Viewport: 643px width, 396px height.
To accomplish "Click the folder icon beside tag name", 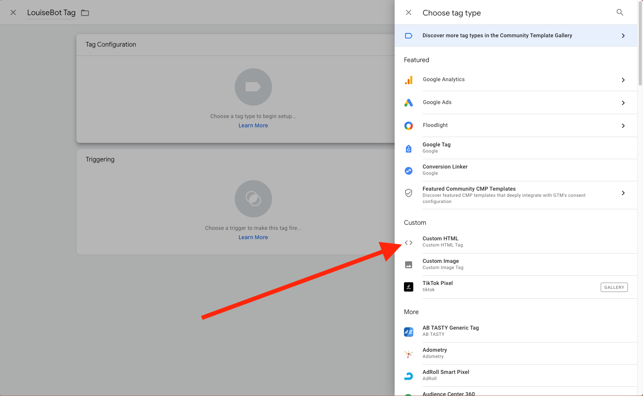I will pyautogui.click(x=85, y=13).
